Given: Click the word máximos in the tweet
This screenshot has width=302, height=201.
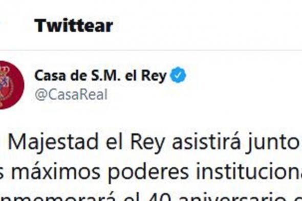Looking at the screenshot, I should (x=56, y=171).
